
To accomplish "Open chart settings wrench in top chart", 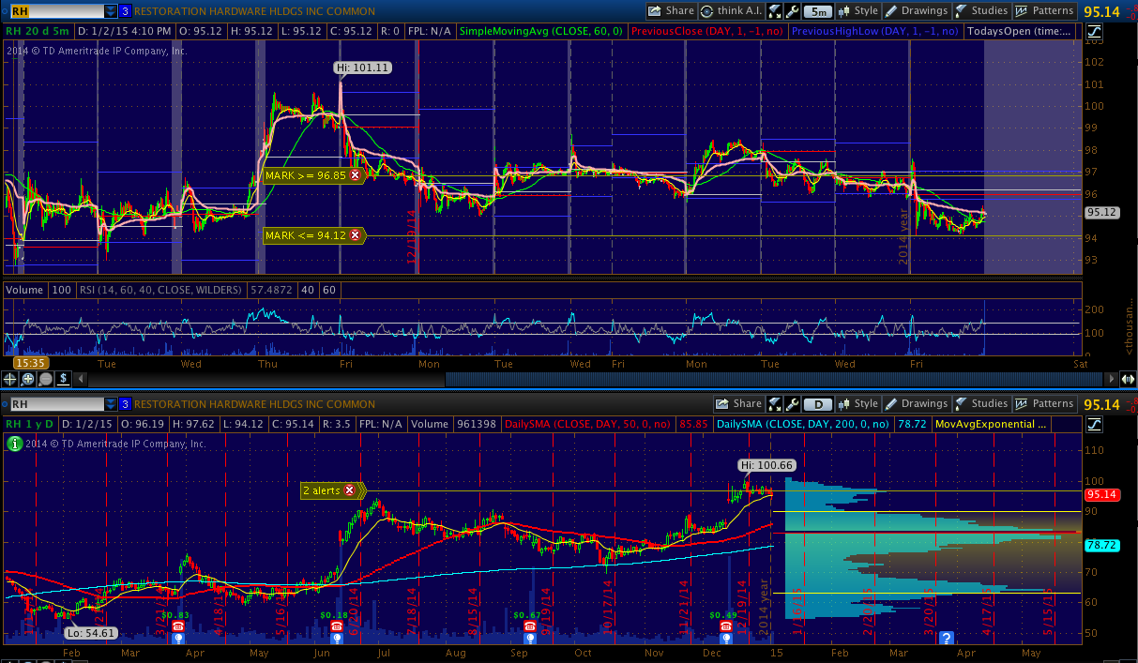I will (792, 11).
